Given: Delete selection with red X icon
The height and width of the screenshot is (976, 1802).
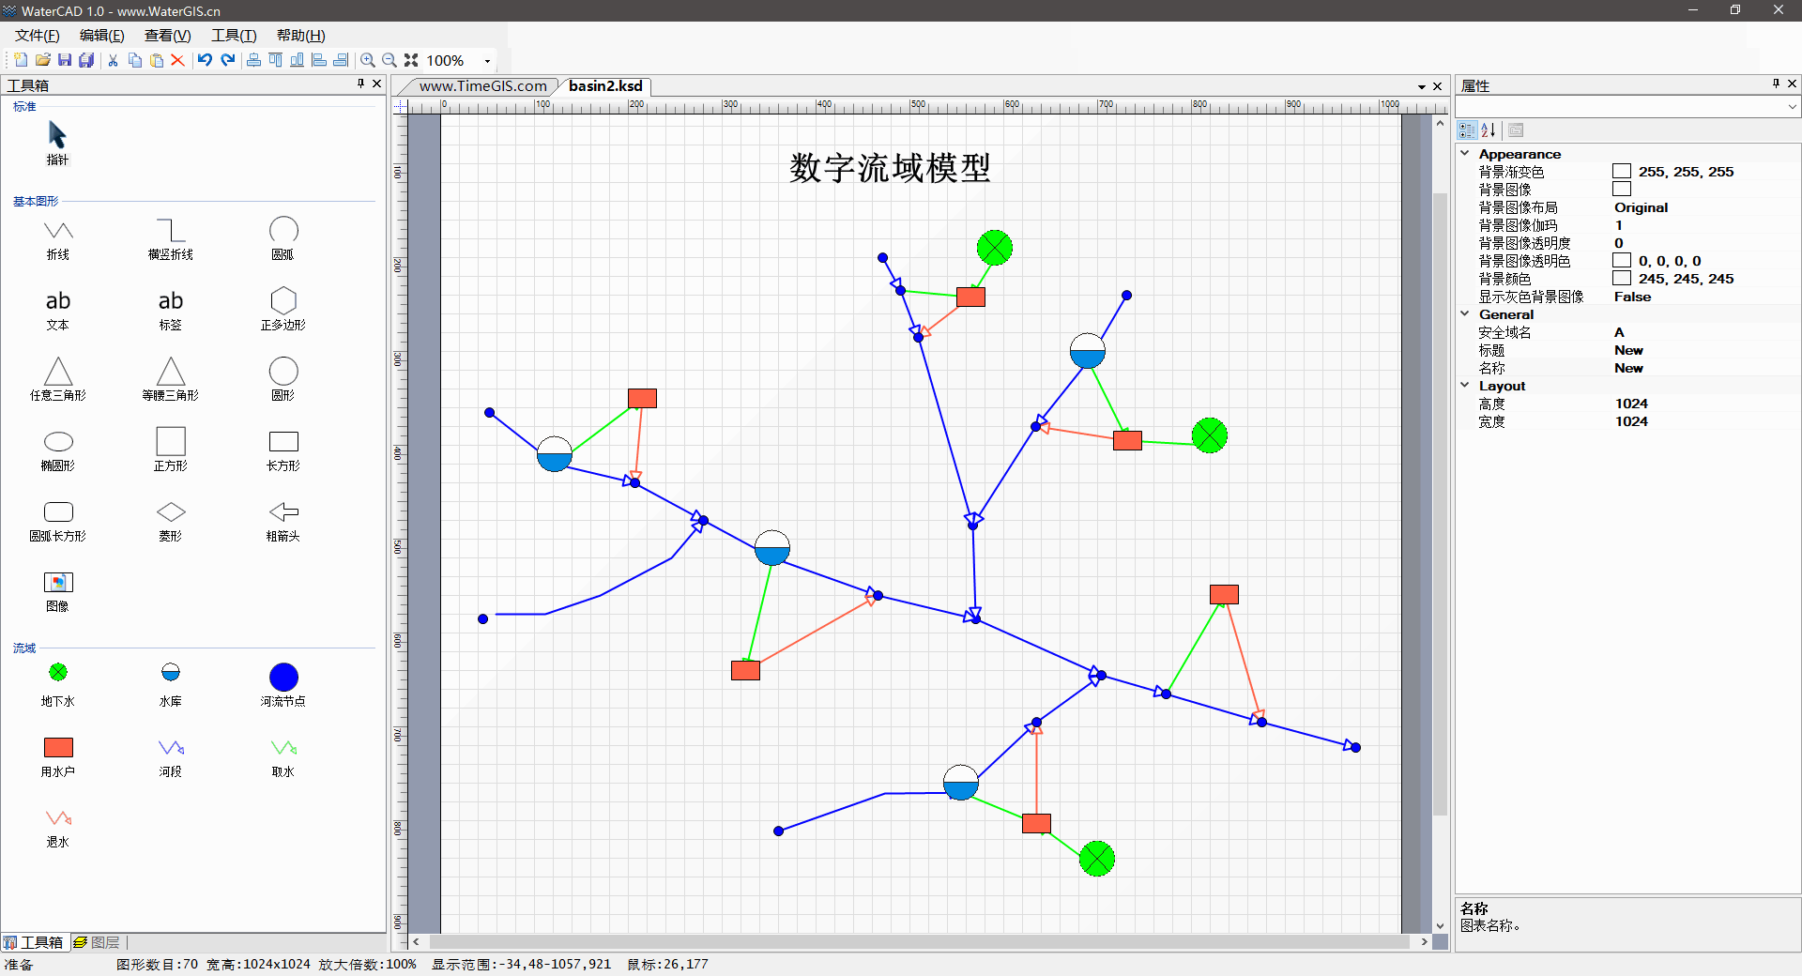Looking at the screenshot, I should click(x=177, y=60).
